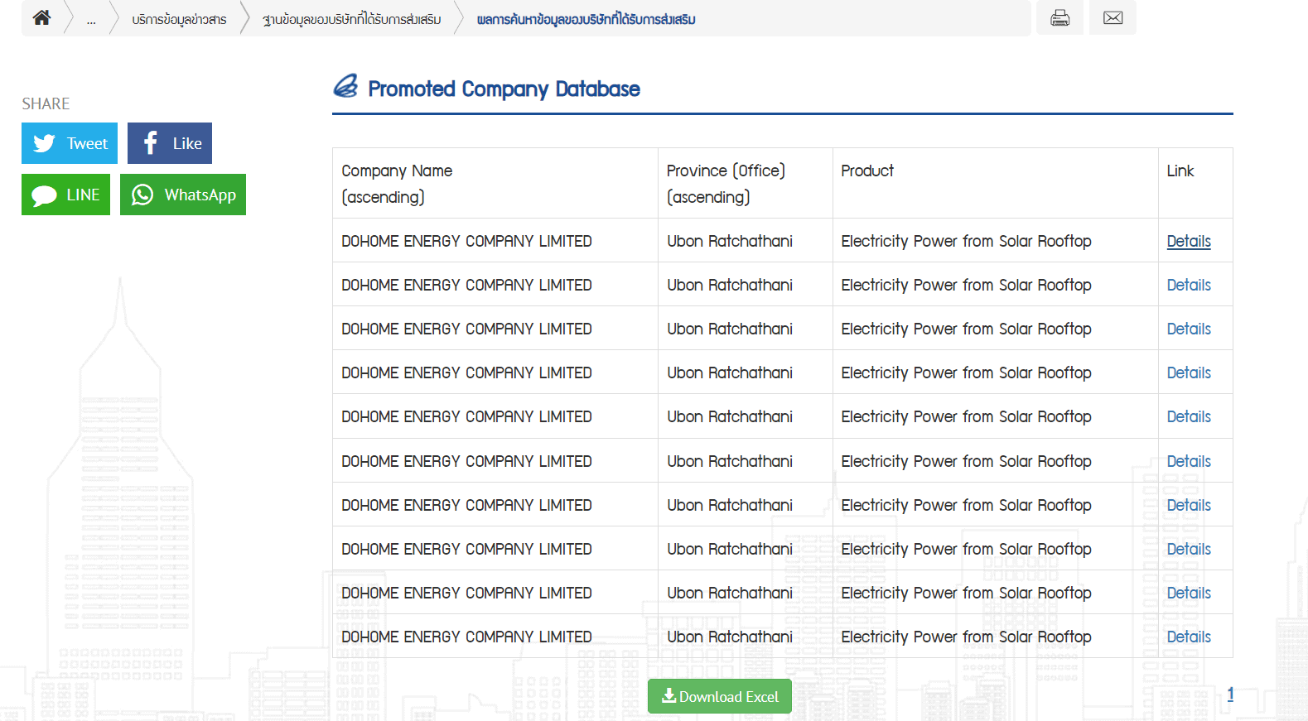Open the ฐานข้อมูลของบริษัทที่ได้รับการส่งเสริม breadcrumb
This screenshot has height=721, width=1308.
click(351, 20)
